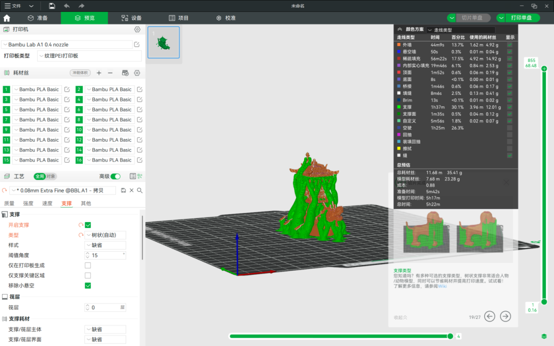The image size is (554, 346).
Task: Click the layers icon at viewport corner
Action: click(544, 336)
